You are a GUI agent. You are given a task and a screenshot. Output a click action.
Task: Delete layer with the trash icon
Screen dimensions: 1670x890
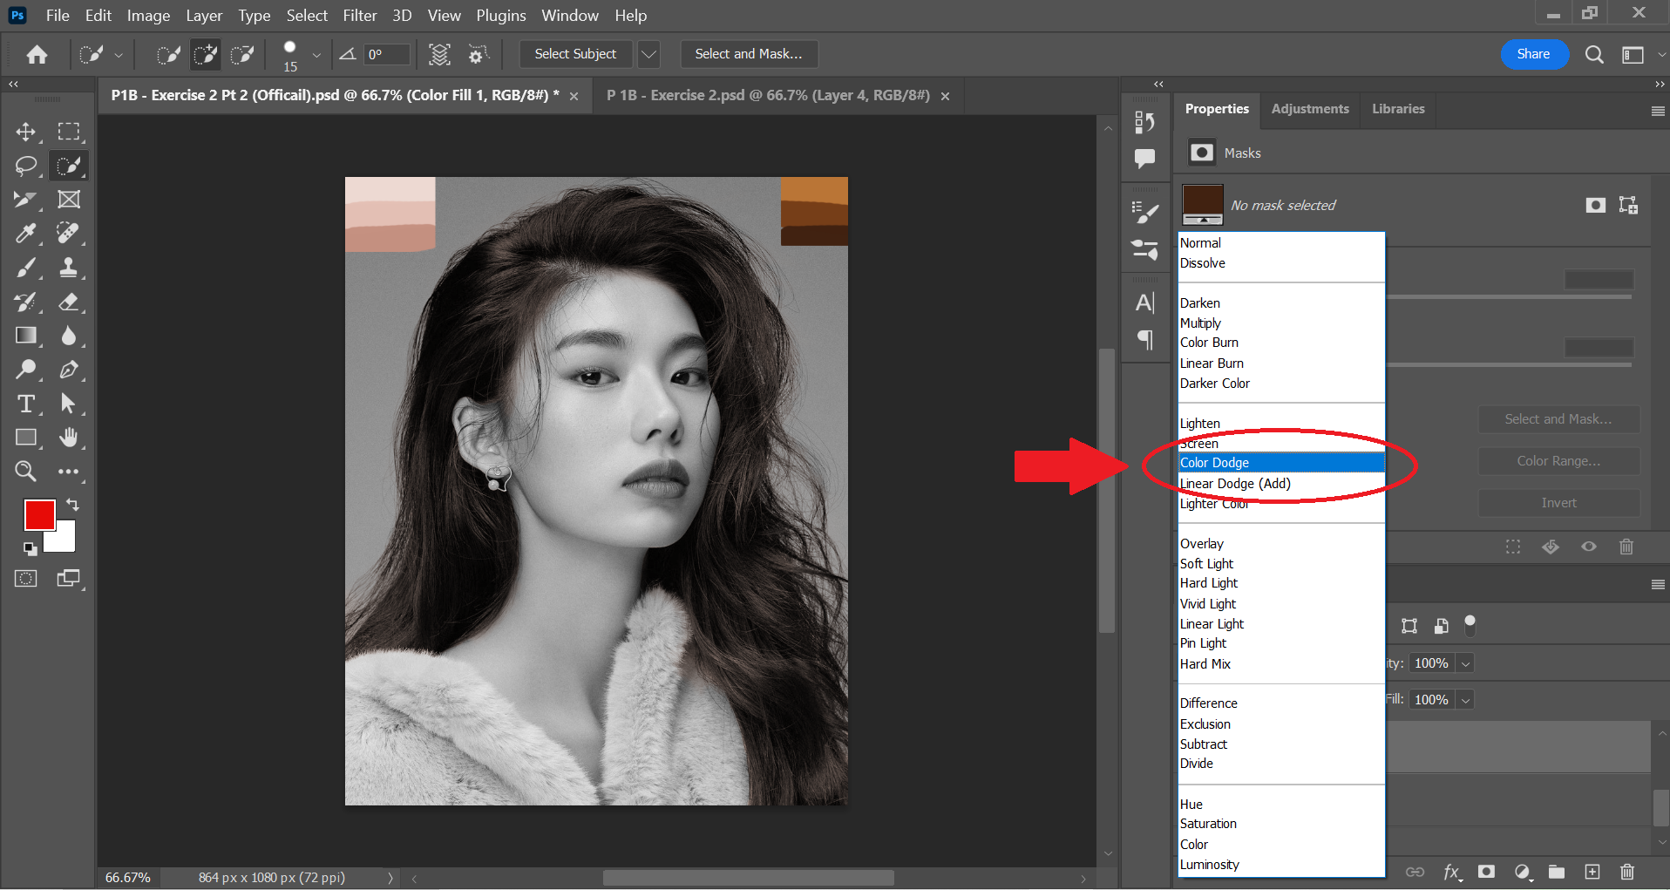coord(1627,872)
